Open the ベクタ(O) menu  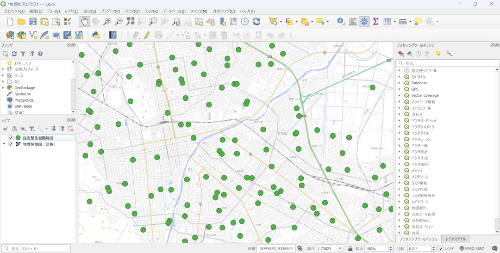click(132, 11)
